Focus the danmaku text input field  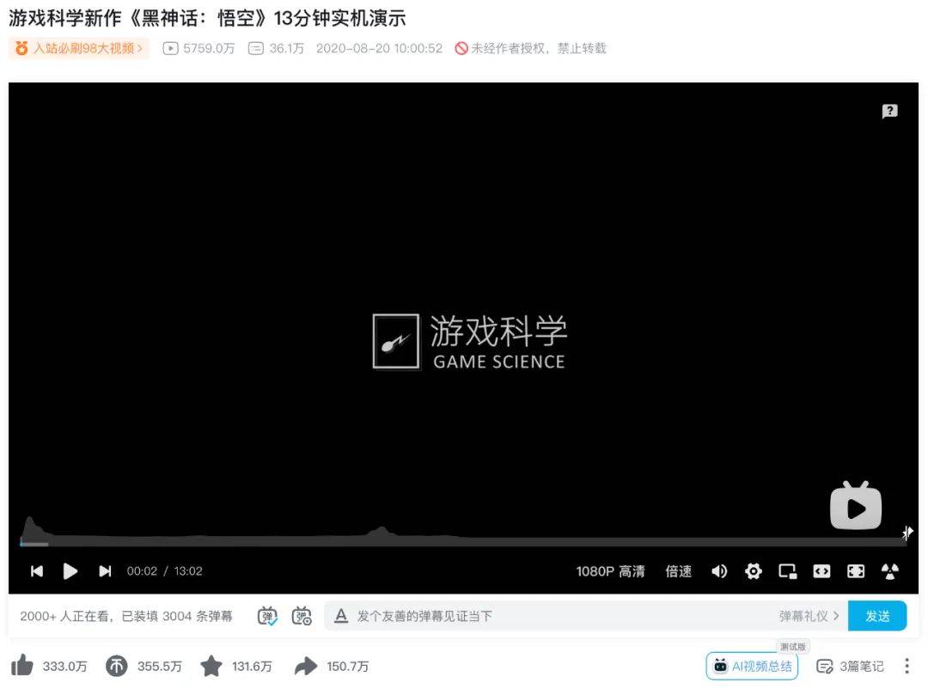tap(562, 616)
